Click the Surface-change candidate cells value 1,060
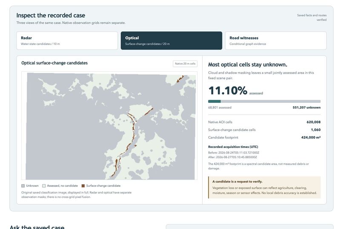 pos(316,130)
